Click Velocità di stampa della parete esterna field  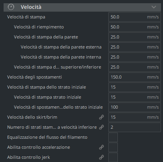(x=135, y=47)
